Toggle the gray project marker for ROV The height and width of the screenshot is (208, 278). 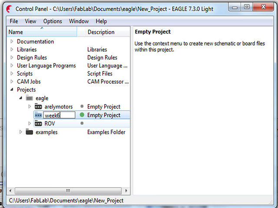click(x=82, y=123)
